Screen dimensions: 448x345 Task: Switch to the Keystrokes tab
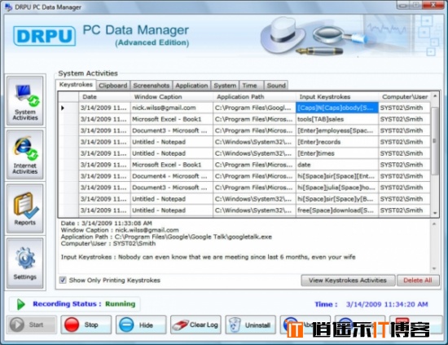pos(76,85)
